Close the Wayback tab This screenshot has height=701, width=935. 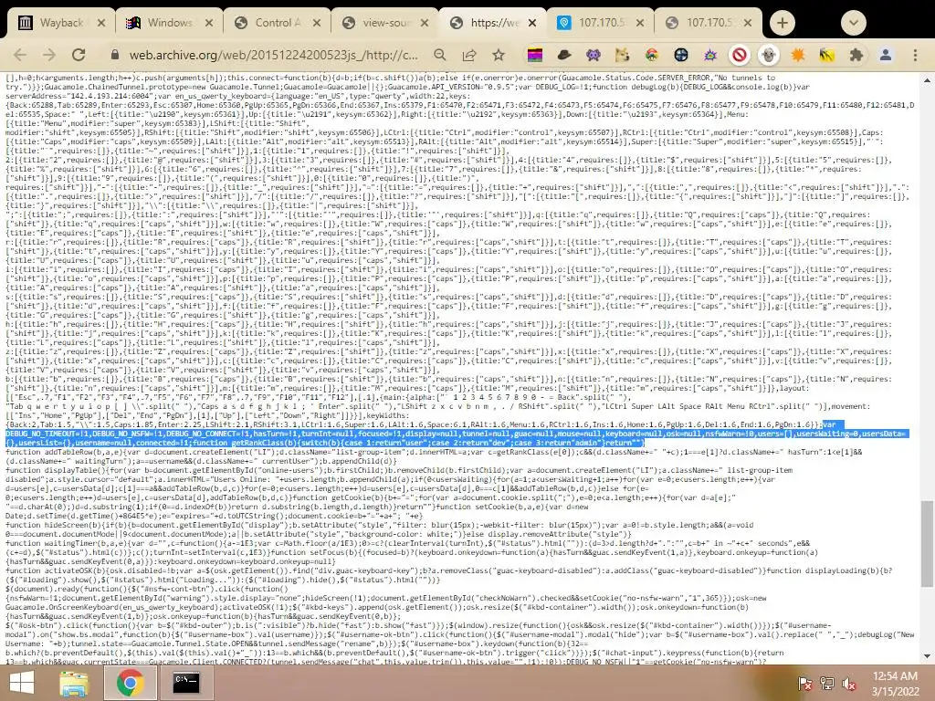click(x=100, y=23)
